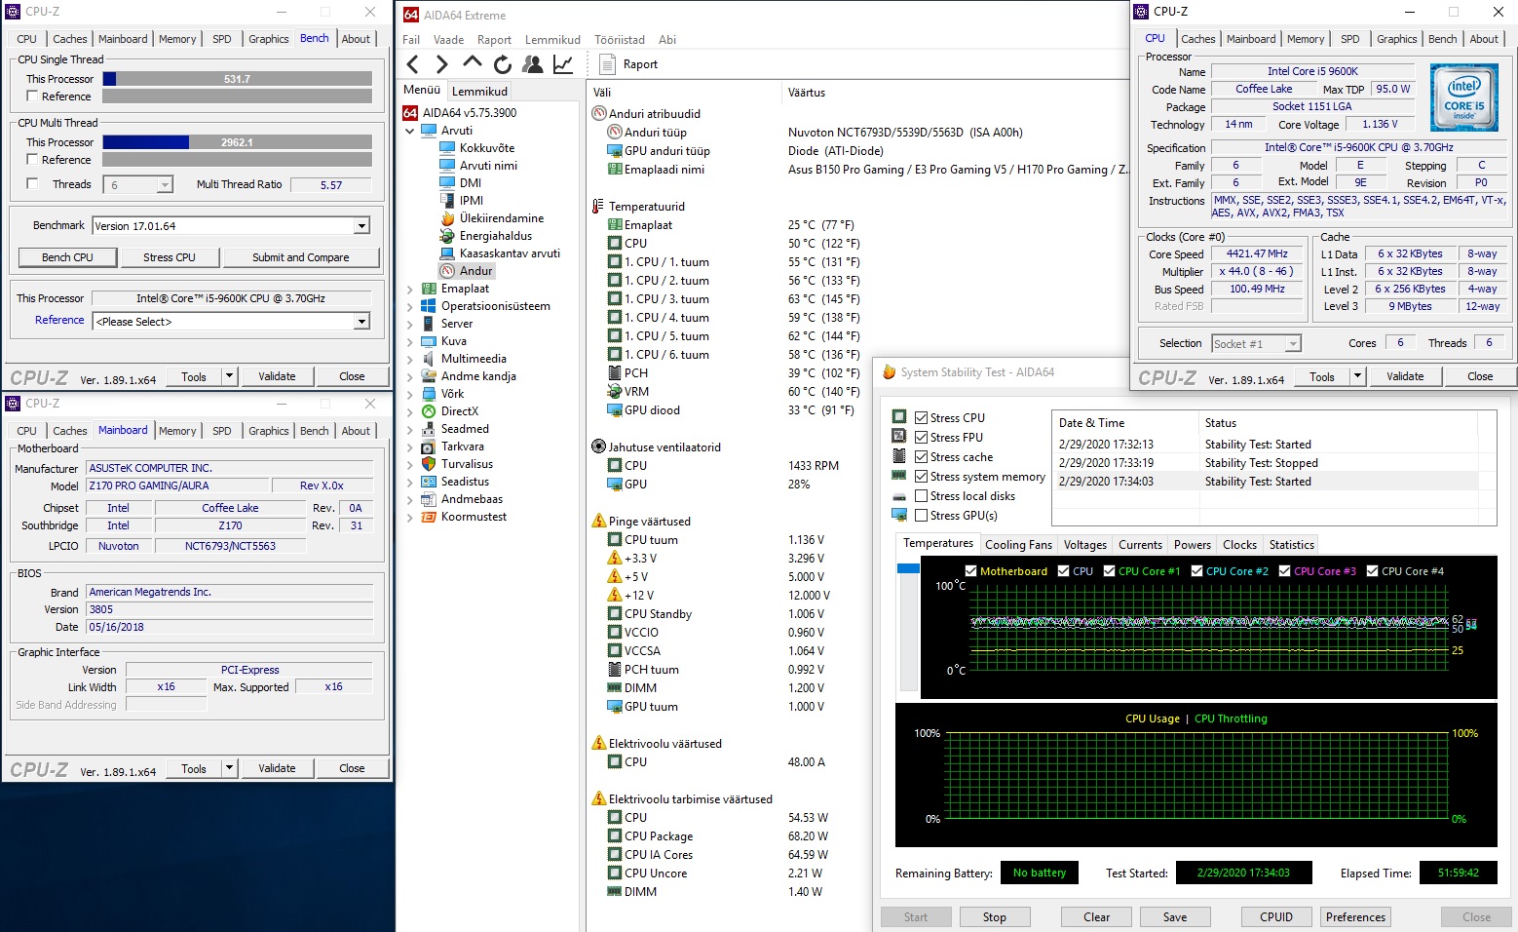Toggle Motherboard graph series checkbox
This screenshot has width=1518, height=932.
click(x=970, y=571)
